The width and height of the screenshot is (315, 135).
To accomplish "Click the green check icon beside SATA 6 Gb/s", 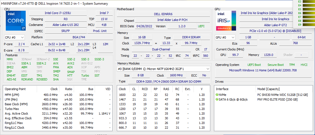I will [x=217, y=99].
